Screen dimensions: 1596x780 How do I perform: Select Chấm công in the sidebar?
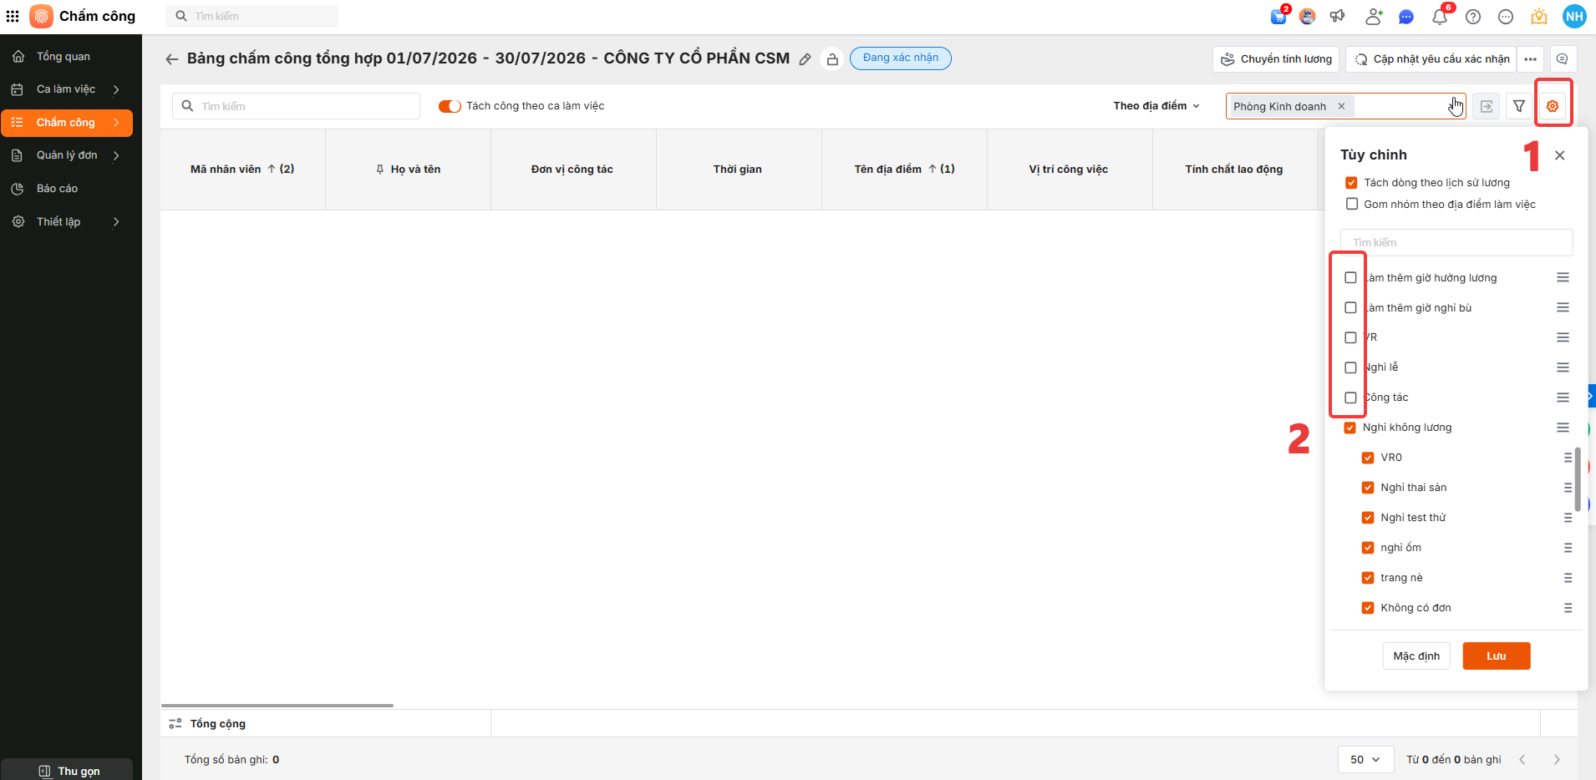[x=67, y=123]
